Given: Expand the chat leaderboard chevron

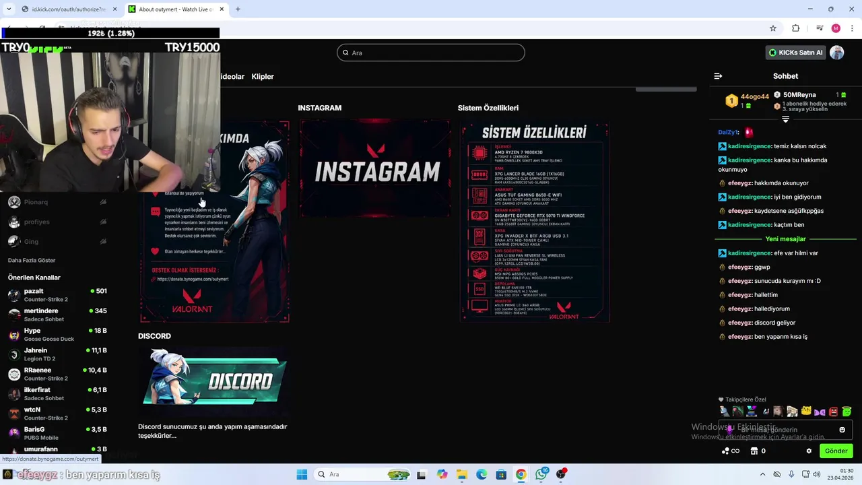Looking at the screenshot, I should tap(785, 119).
